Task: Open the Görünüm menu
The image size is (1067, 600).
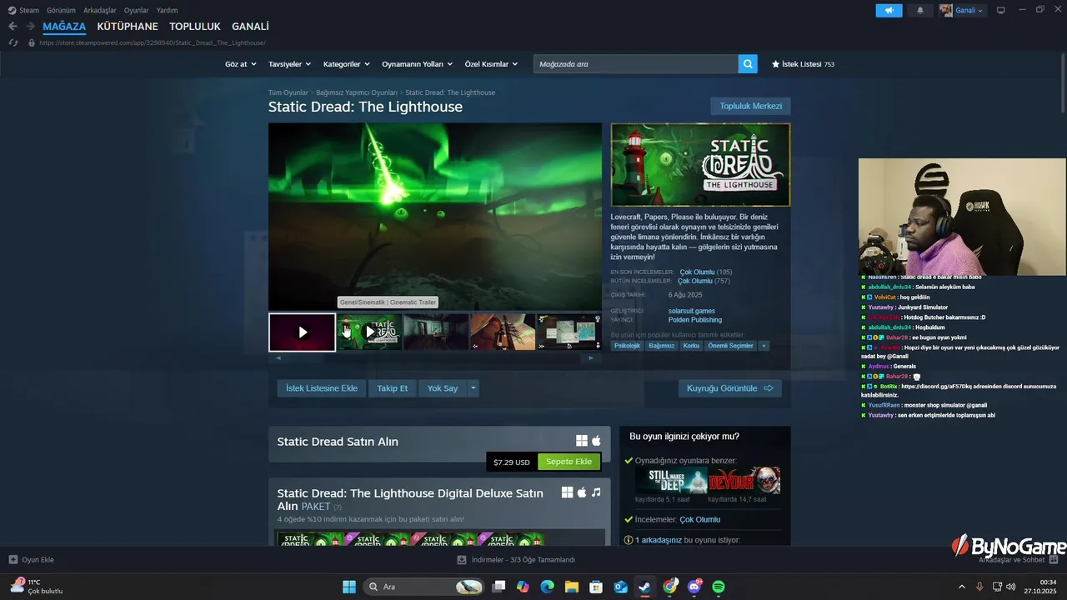Action: tap(61, 10)
